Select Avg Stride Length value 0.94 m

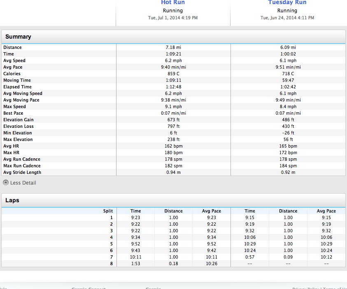point(173,173)
